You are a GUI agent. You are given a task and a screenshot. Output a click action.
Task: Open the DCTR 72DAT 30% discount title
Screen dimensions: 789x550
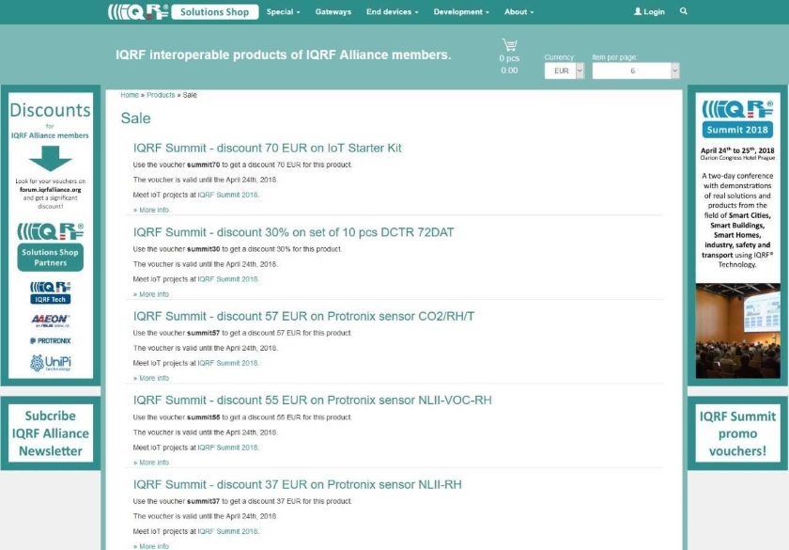(293, 232)
